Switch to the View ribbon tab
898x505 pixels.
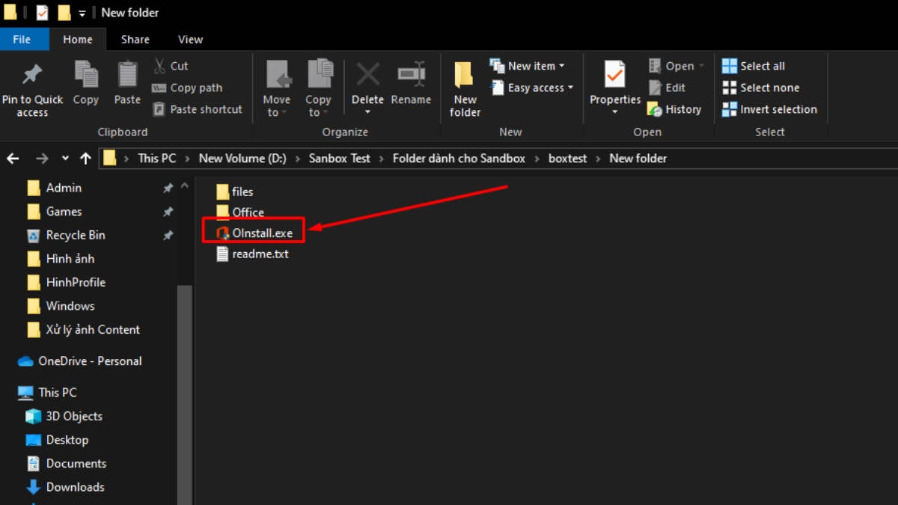(x=190, y=39)
